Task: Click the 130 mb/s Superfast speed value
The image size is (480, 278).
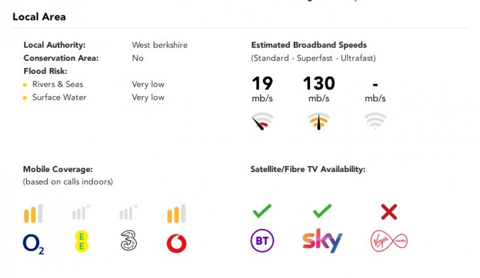Action: [x=319, y=89]
